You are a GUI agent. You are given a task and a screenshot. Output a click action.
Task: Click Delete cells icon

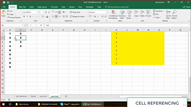(x=142, y=12)
